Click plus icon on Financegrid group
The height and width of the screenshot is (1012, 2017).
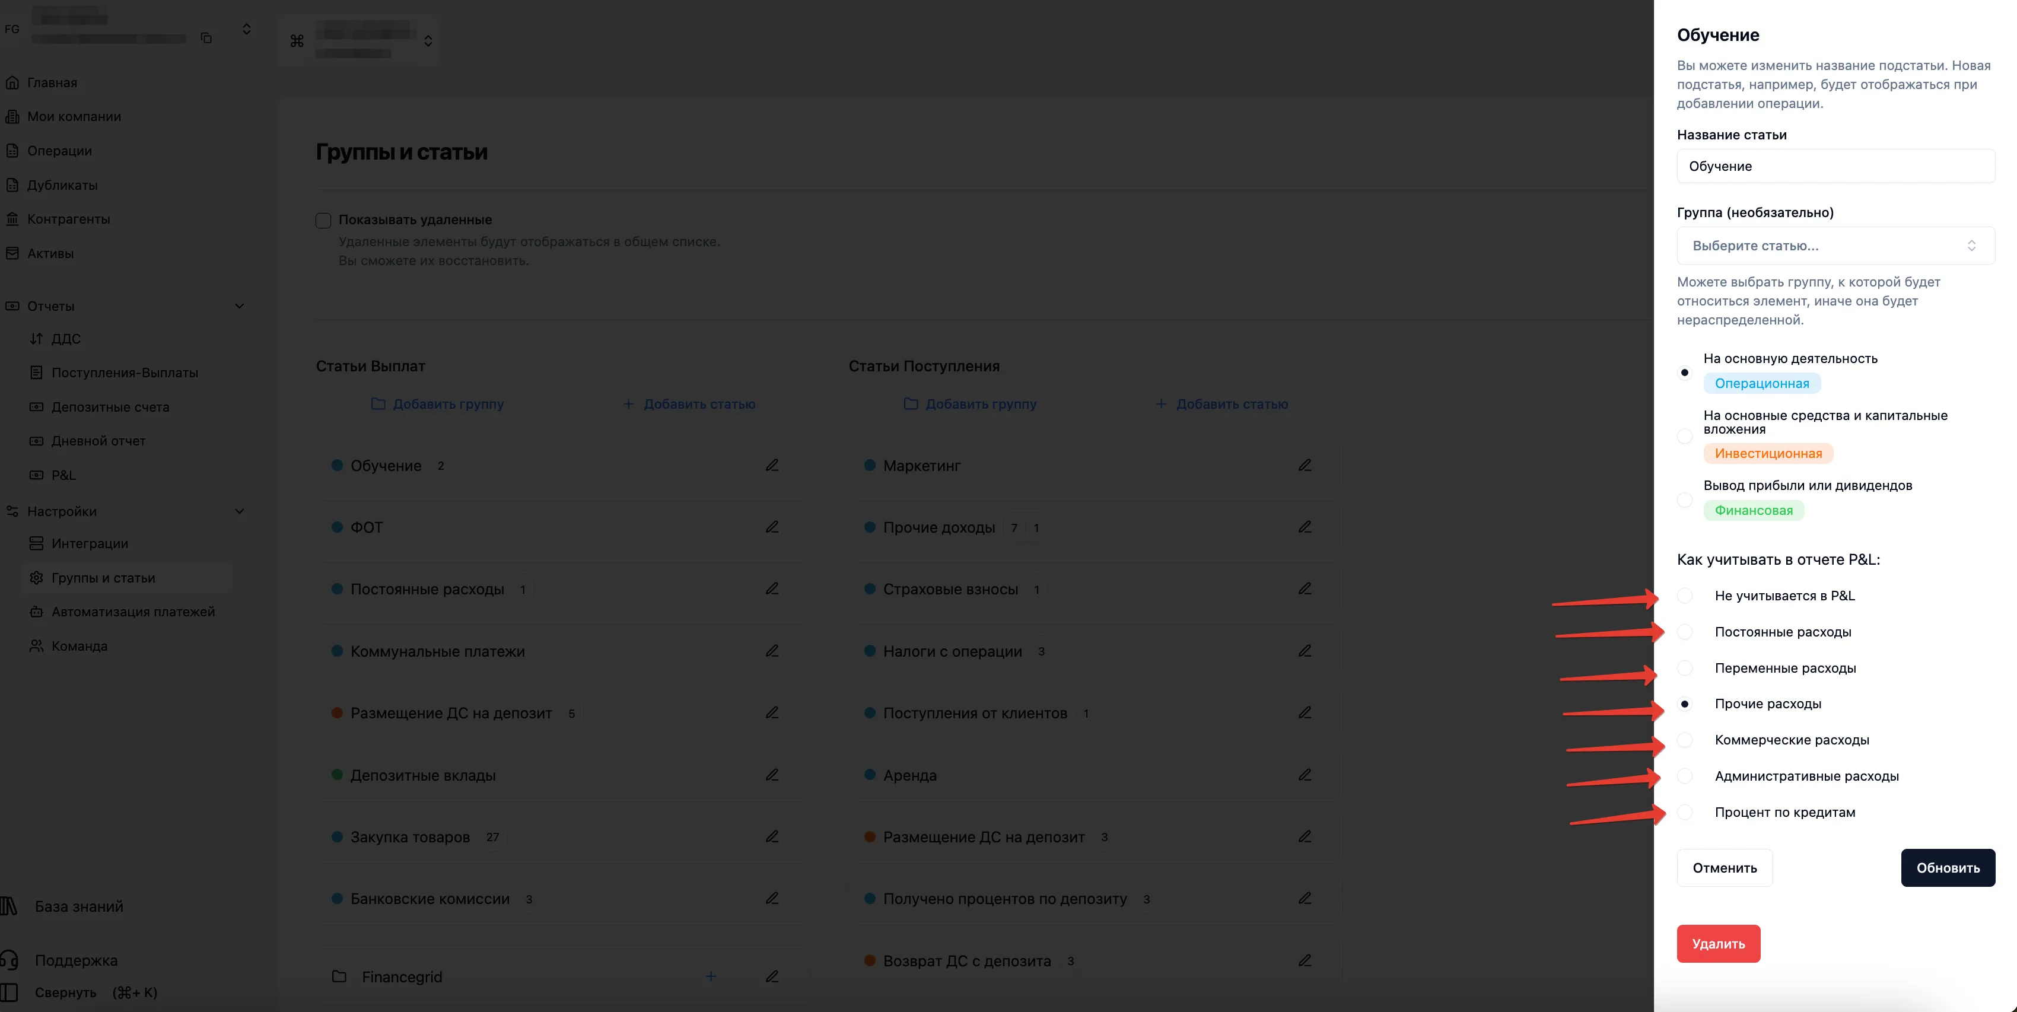711,976
